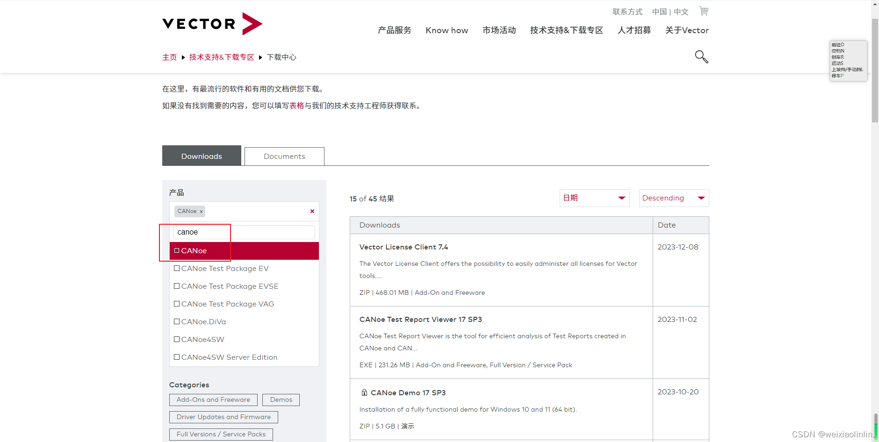The height and width of the screenshot is (442, 879).
Task: Check CANoe4SW Server Edition
Action: [x=177, y=357]
